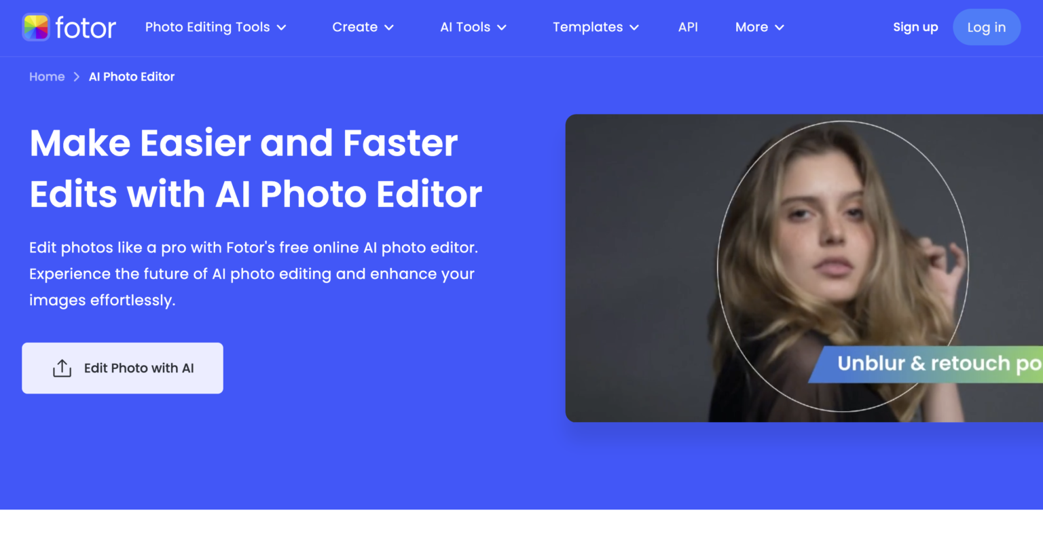The width and height of the screenshot is (1043, 536).
Task: Click the fotor wordmark text
Action: click(86, 28)
